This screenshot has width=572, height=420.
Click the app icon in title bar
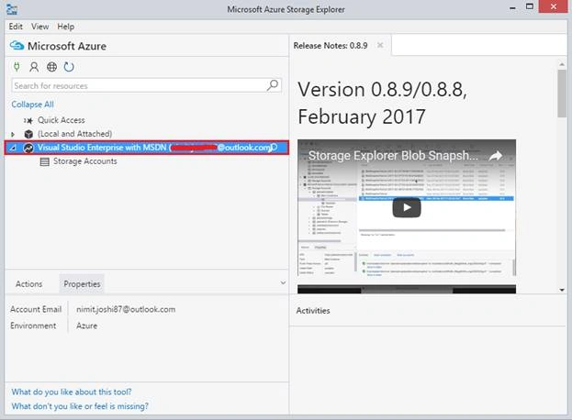point(12,9)
